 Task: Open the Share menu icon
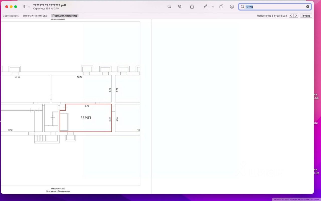click(x=192, y=7)
